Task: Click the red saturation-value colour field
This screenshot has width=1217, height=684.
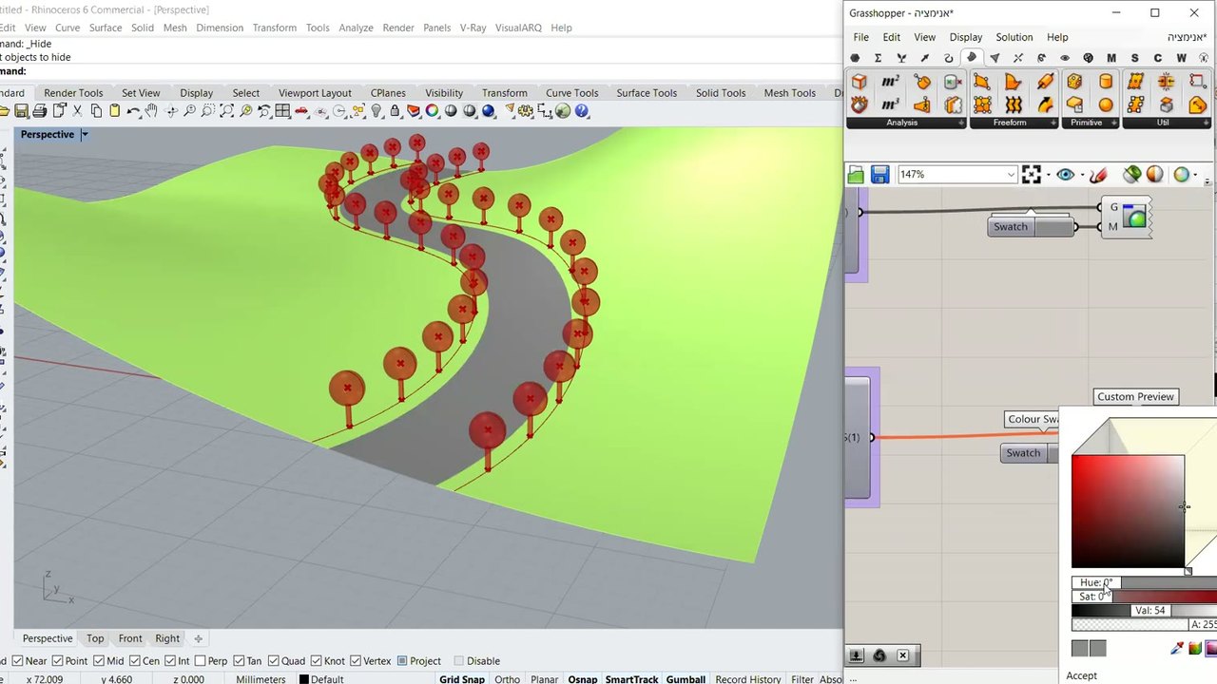Action: coord(1128,511)
